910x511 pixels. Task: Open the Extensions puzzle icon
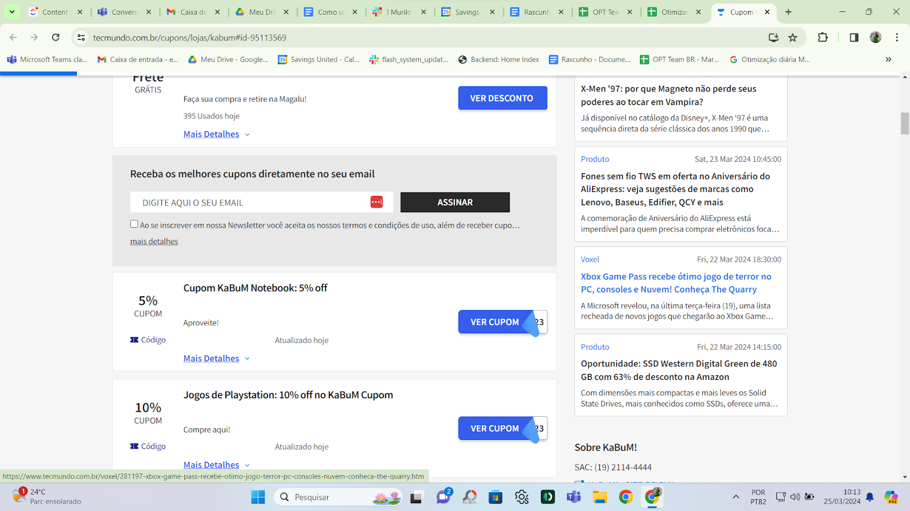tap(822, 37)
